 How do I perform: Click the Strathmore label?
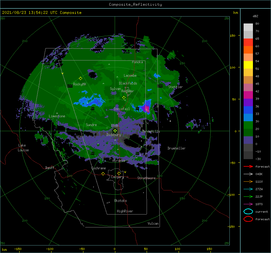(x=146, y=178)
